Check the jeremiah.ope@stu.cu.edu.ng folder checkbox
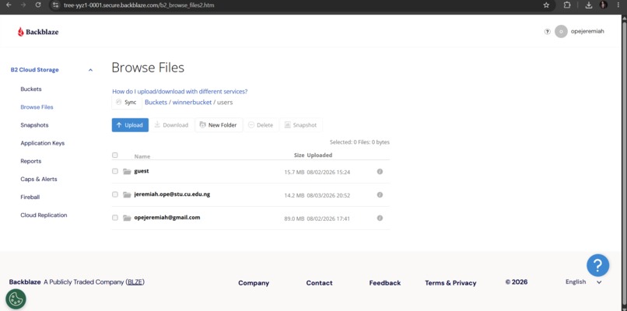627x311 pixels. coord(115,194)
